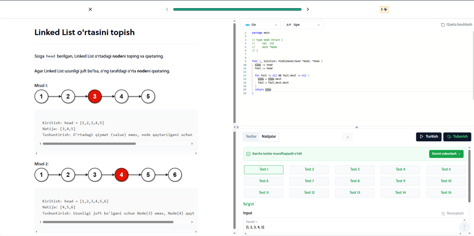This screenshot has height=236, width=474.
Task: Run code with Yuritish button
Action: 429,136
